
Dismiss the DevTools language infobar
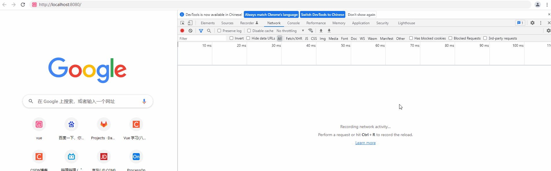[549, 14]
